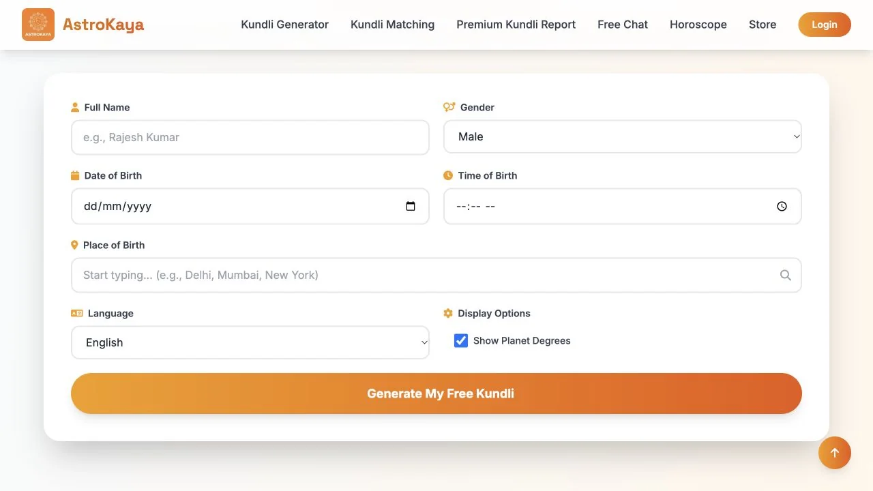Open Kundli Generator in the nav

click(x=285, y=25)
